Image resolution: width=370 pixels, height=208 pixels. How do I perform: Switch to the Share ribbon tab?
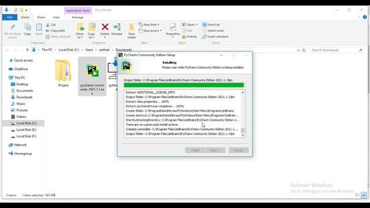[41, 17]
